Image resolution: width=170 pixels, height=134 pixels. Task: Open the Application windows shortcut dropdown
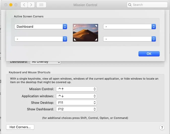coord(76,96)
